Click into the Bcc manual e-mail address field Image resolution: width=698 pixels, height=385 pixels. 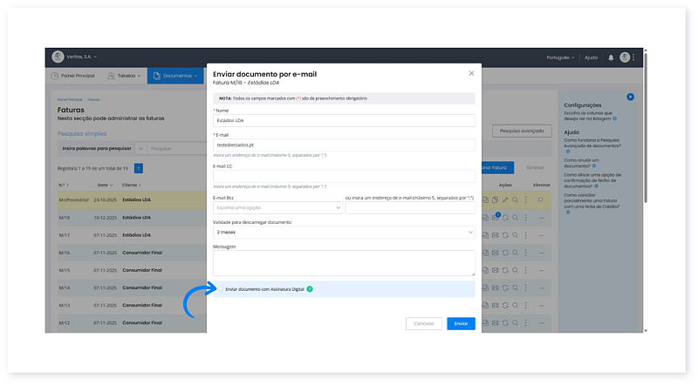coord(410,207)
